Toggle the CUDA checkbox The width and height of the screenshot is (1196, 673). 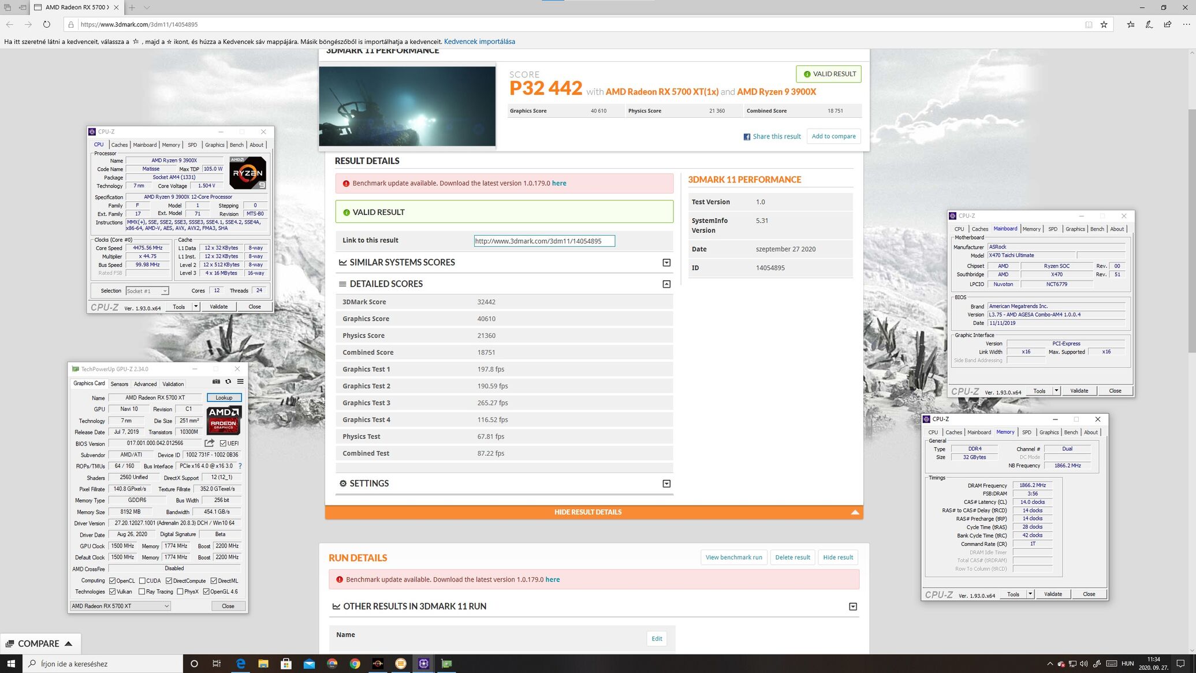142,581
